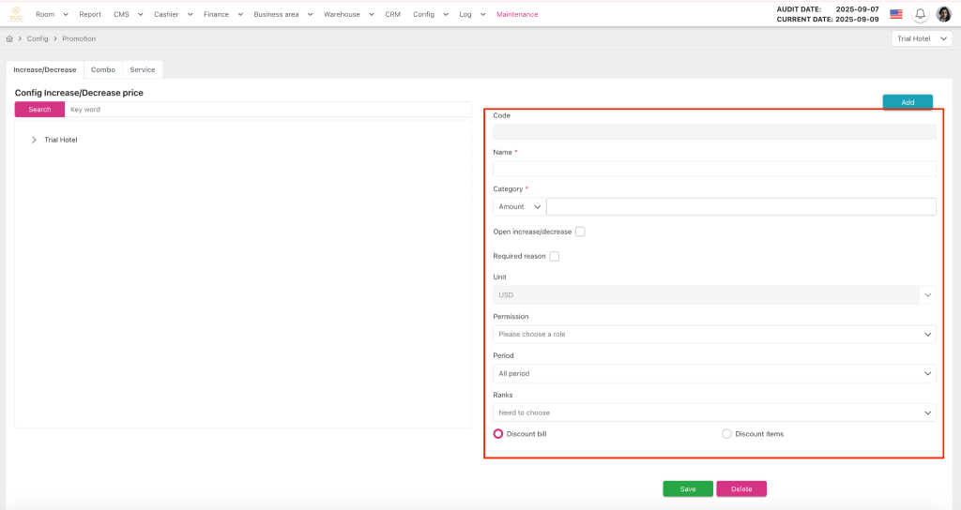Click the SVC logo icon
Screen dimensions: 961x510
pos(15,14)
